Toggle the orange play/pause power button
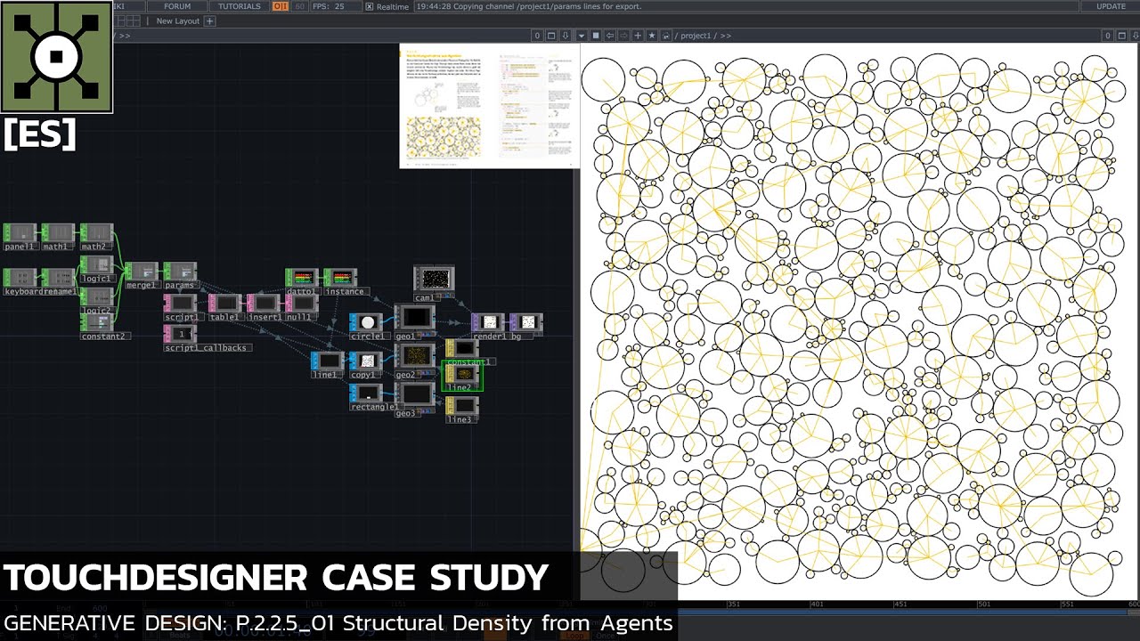This screenshot has width=1140, height=641. [280, 6]
